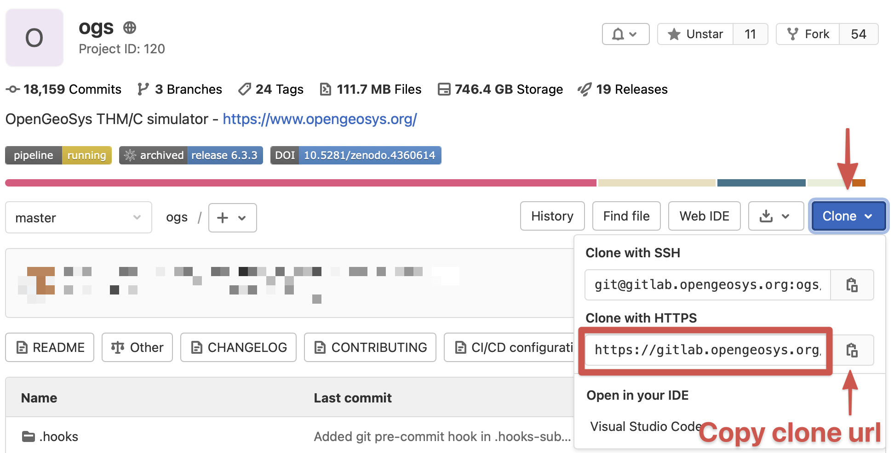Copy the HTTPS clone URL clipboard icon

[x=853, y=351]
